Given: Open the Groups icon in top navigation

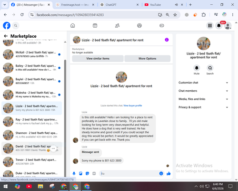Looking at the screenshot, I should click(139, 25).
